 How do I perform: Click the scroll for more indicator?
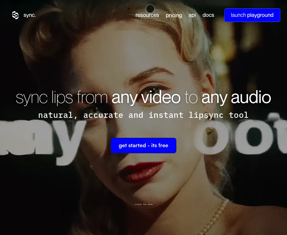coord(143,204)
